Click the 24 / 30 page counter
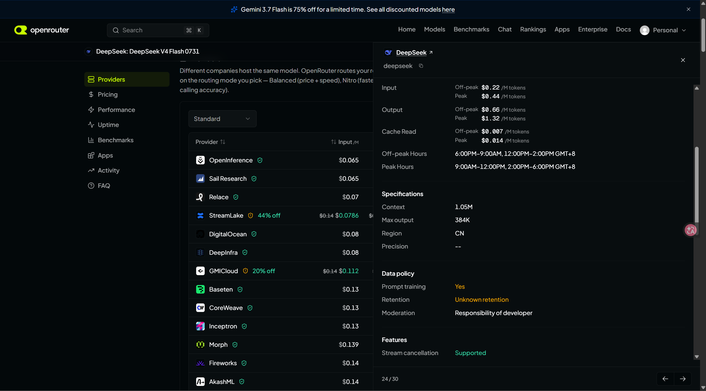Image resolution: width=706 pixels, height=391 pixels. tap(390, 379)
